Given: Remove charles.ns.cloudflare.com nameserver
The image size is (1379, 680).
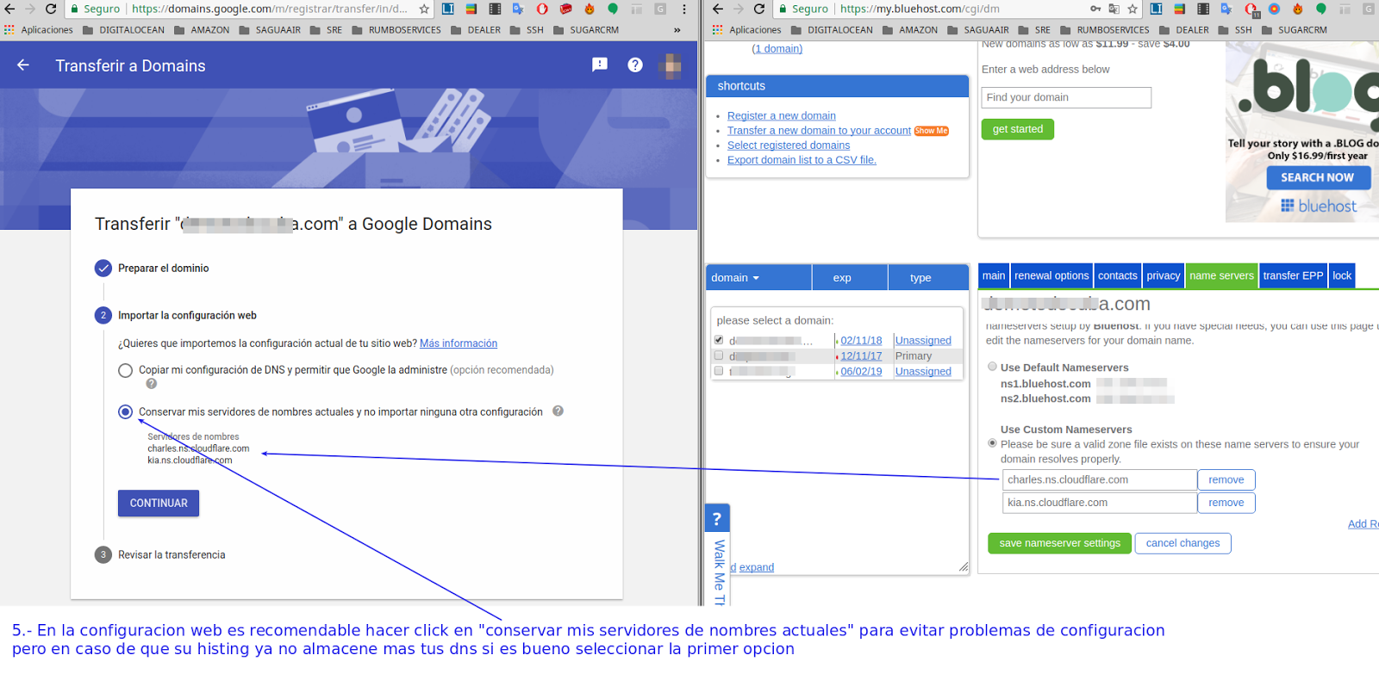Looking at the screenshot, I should click(1226, 479).
